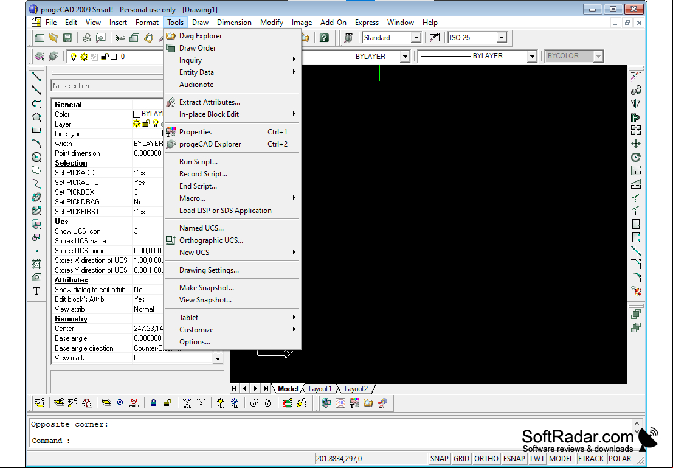673x468 pixels.
Task: Select the Text tool (T icon)
Action: point(36,291)
